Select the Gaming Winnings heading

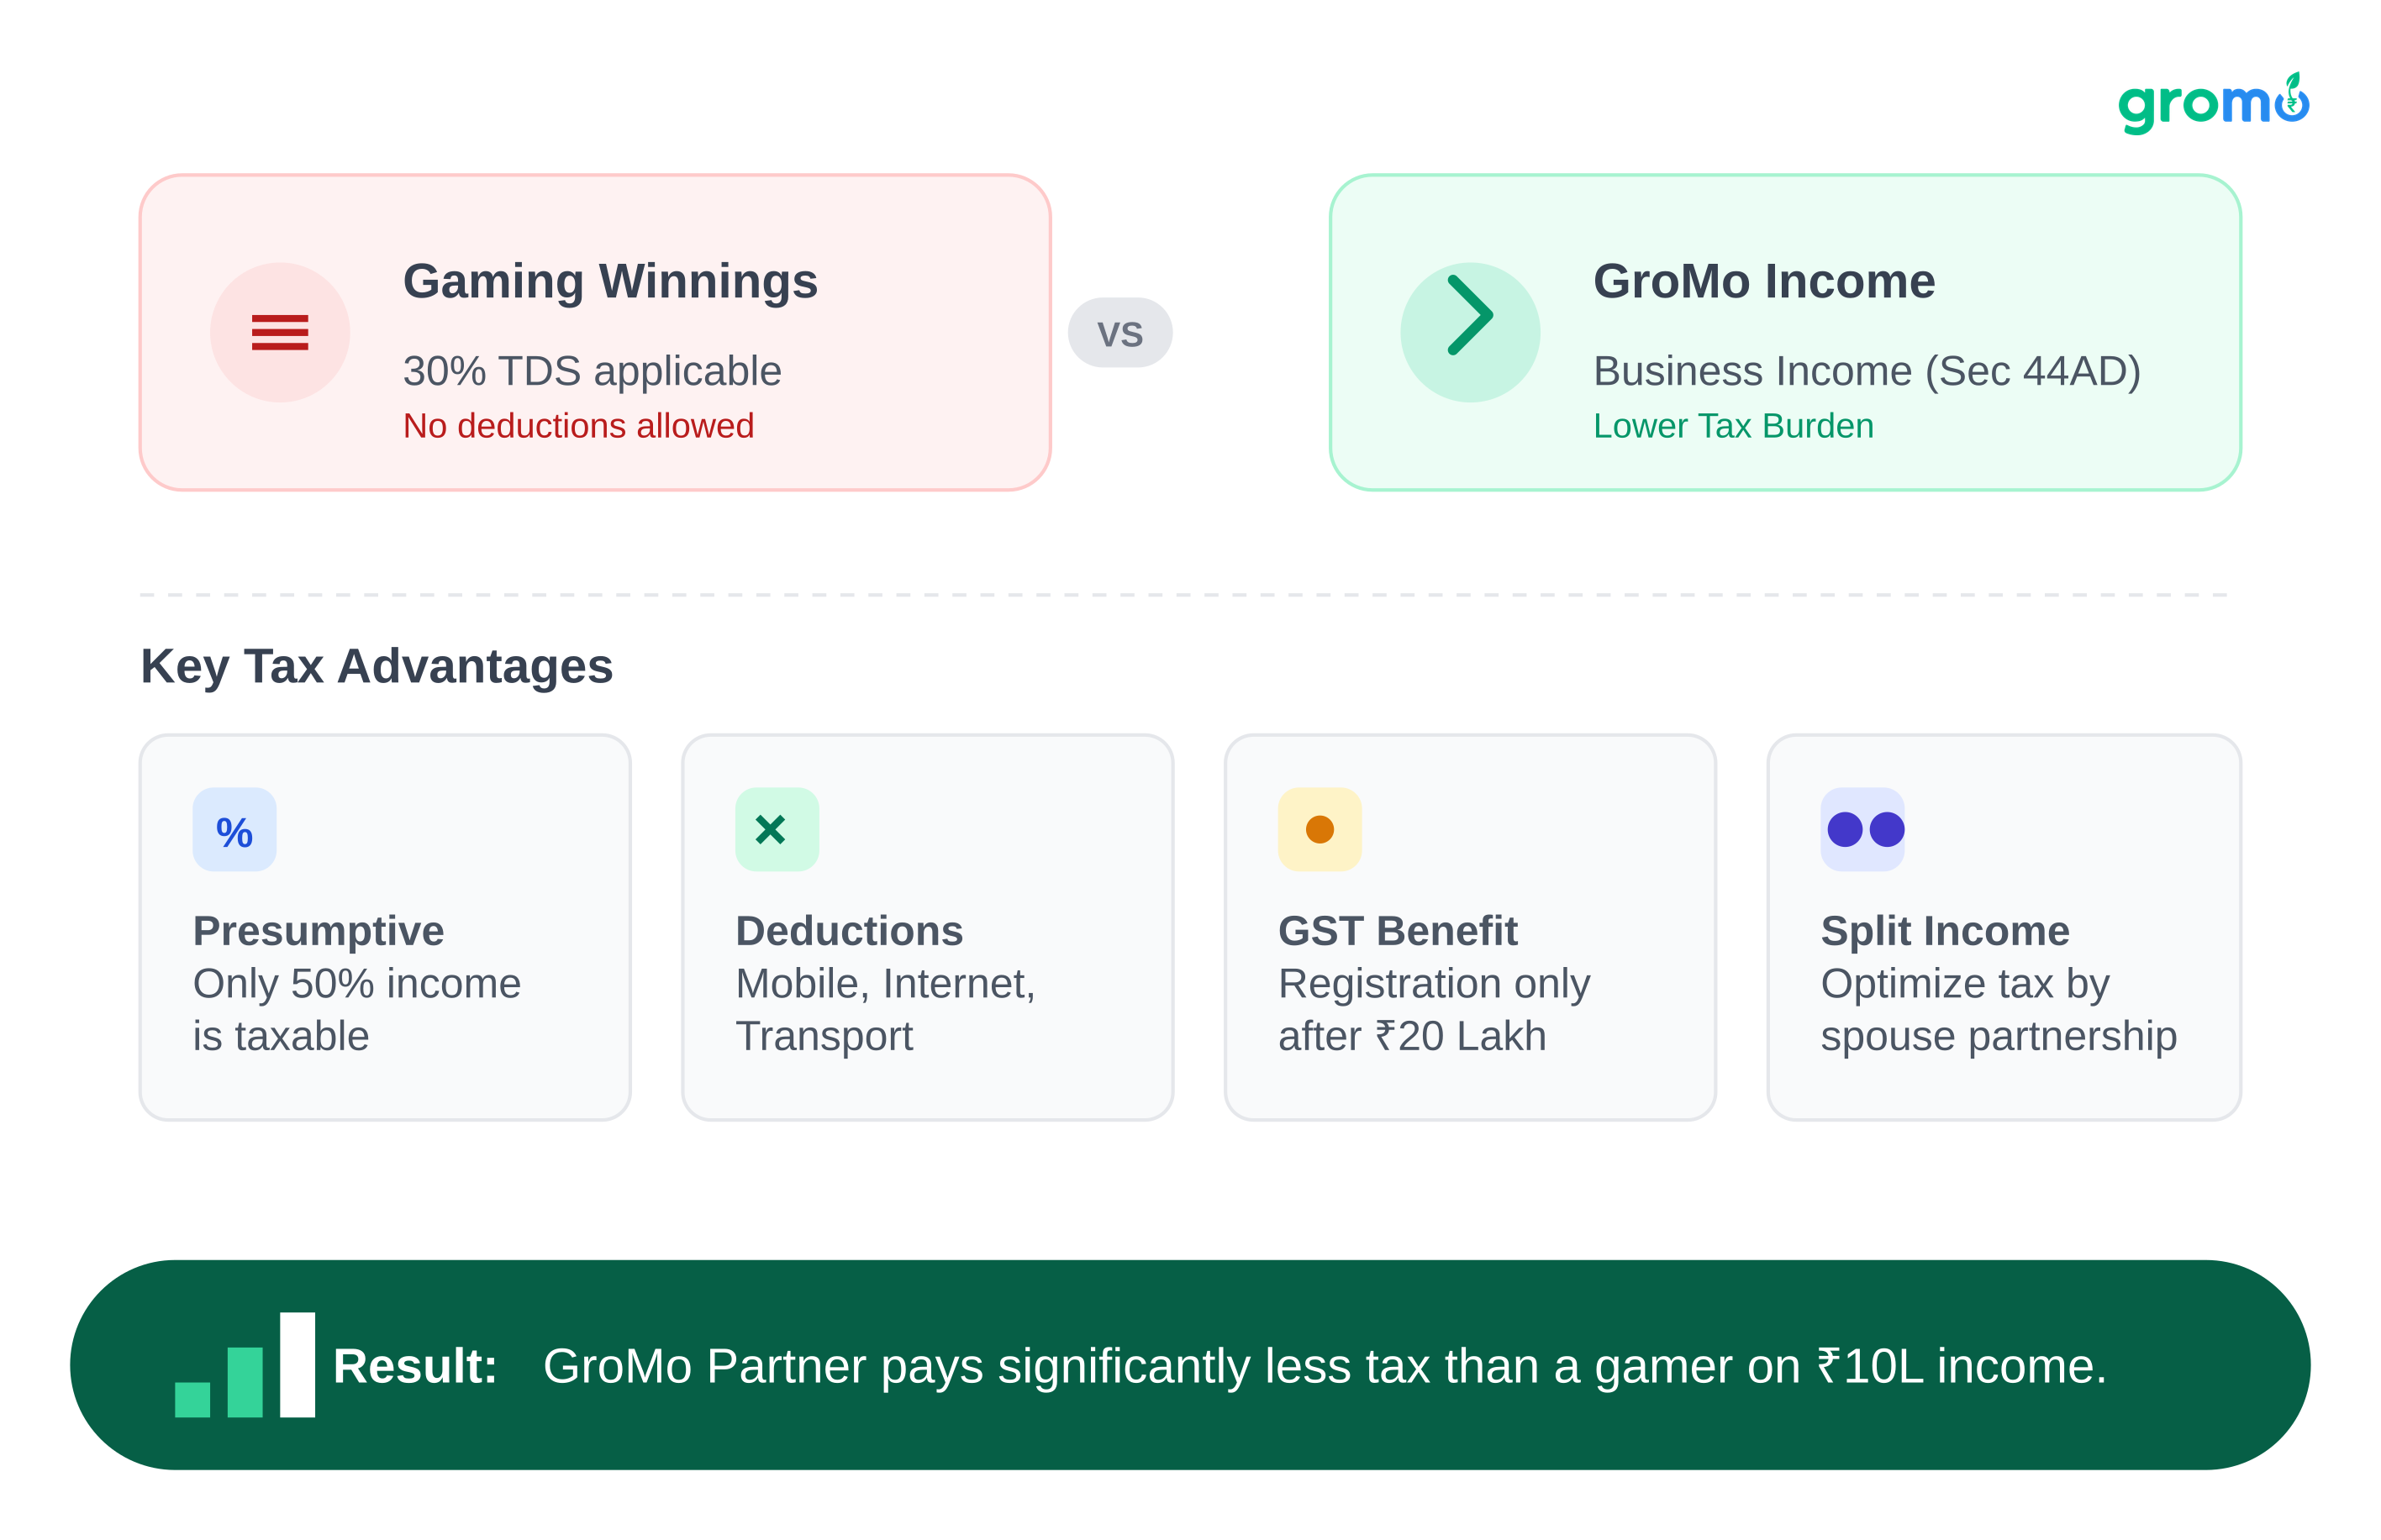click(610, 282)
